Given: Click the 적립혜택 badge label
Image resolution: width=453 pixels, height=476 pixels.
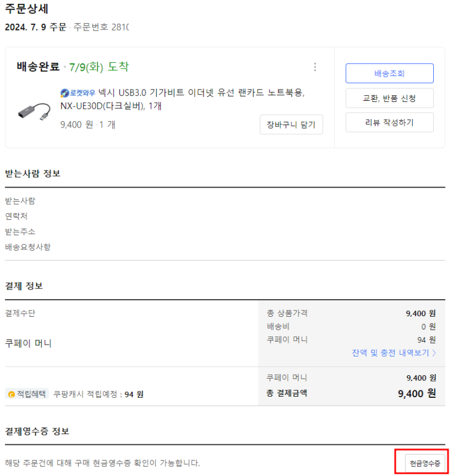Looking at the screenshot, I should pos(27,394).
